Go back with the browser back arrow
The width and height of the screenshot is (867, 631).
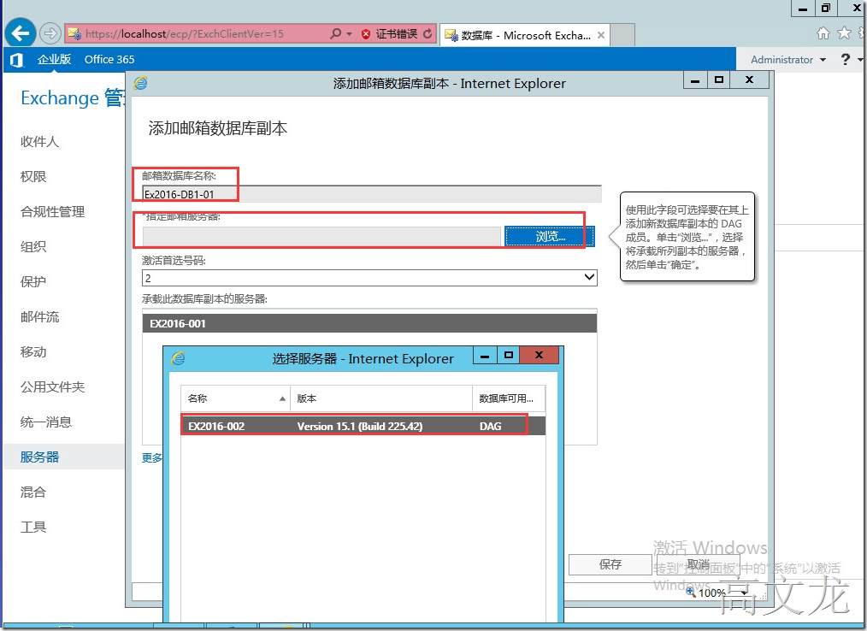pos(21,33)
